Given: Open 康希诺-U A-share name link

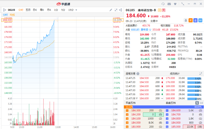Looking at the screenshot, I should [x=146, y=30].
